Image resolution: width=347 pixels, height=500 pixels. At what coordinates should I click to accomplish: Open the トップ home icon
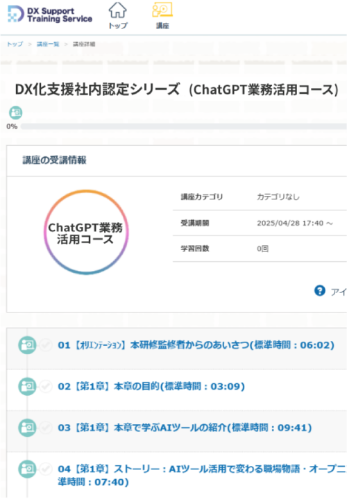coord(118,16)
